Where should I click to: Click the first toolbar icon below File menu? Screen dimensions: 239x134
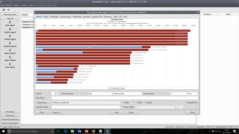pyautogui.click(x=4, y=10)
